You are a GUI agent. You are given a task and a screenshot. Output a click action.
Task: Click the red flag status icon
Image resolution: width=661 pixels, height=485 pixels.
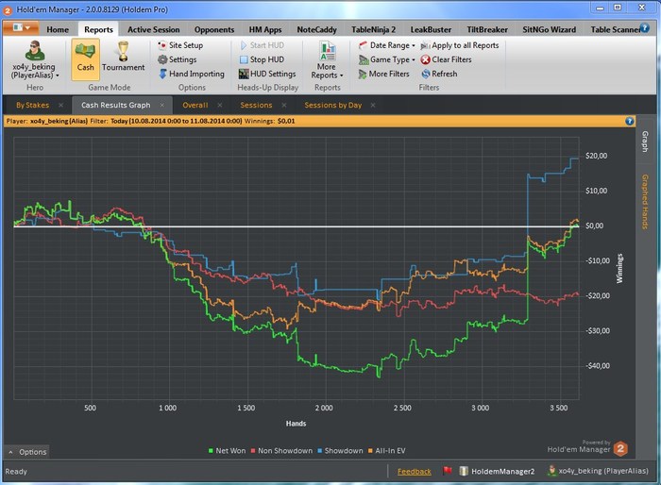[x=448, y=471]
